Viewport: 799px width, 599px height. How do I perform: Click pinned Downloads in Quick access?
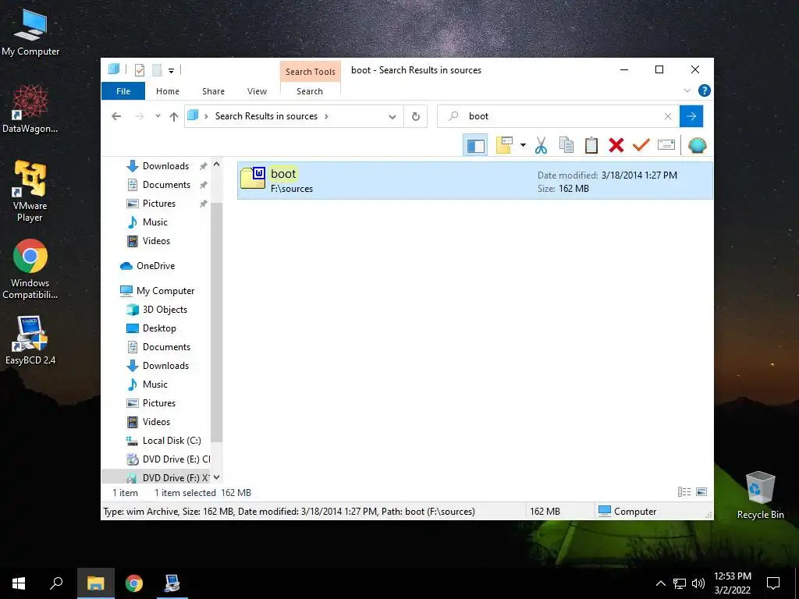pyautogui.click(x=165, y=166)
